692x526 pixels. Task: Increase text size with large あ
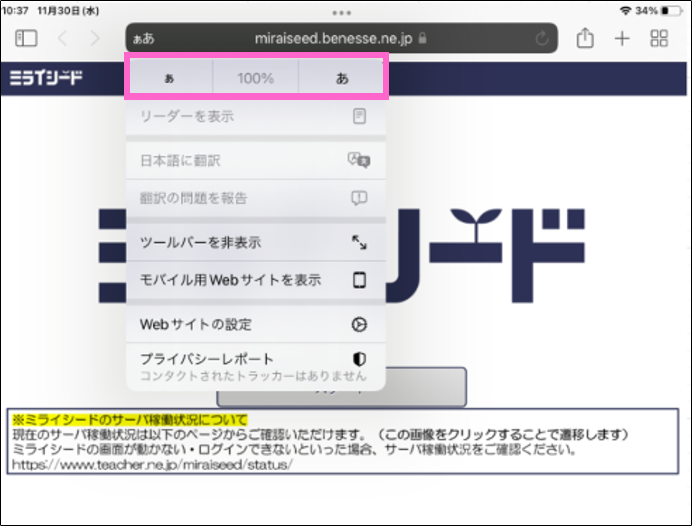[x=342, y=78]
